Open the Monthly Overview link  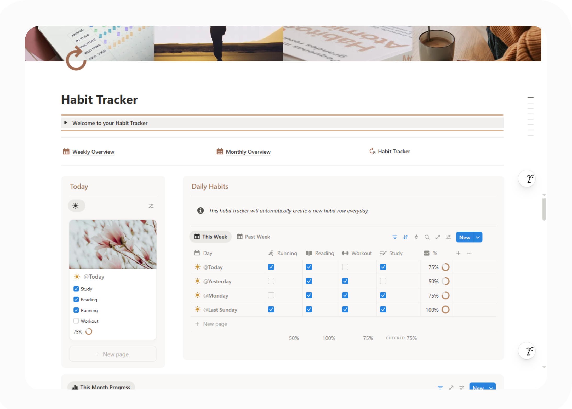(x=248, y=152)
